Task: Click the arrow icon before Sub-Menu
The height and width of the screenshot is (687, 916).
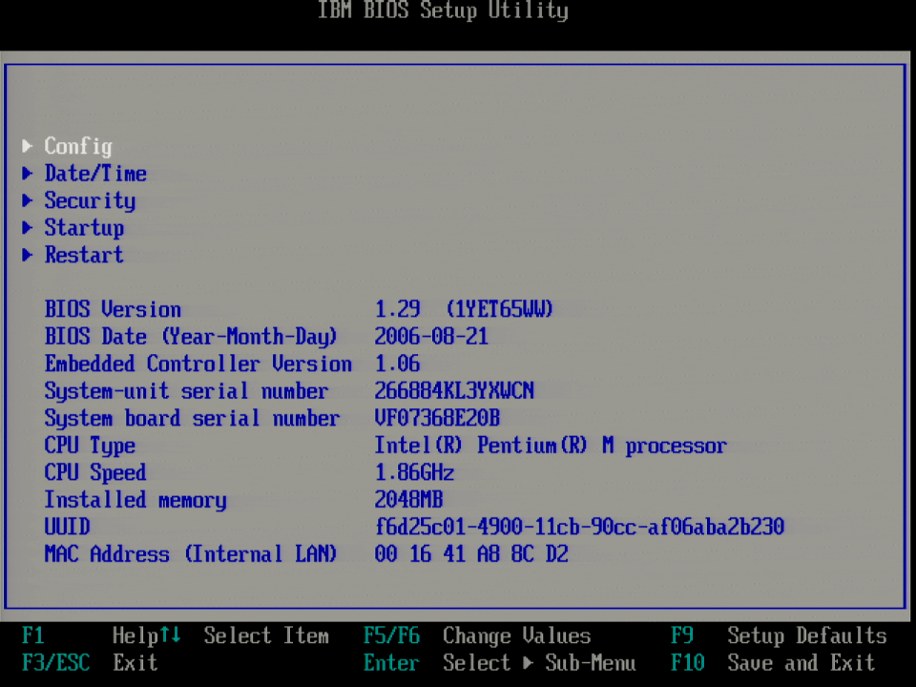Action: 529,663
